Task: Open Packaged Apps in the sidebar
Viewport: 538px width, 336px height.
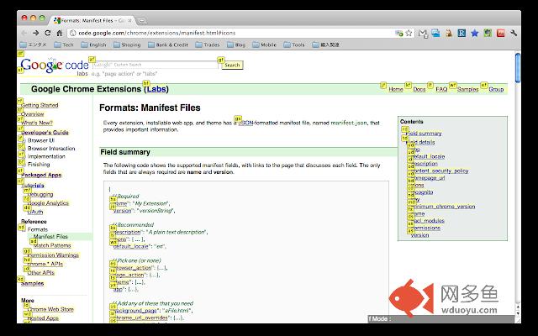Action: 41,175
